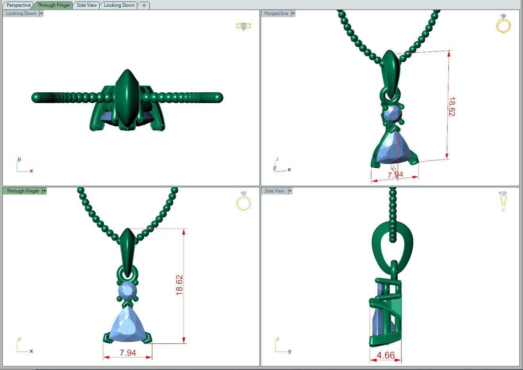
Task: Open the Perspective viewport dropdown arrow
Action: point(293,13)
